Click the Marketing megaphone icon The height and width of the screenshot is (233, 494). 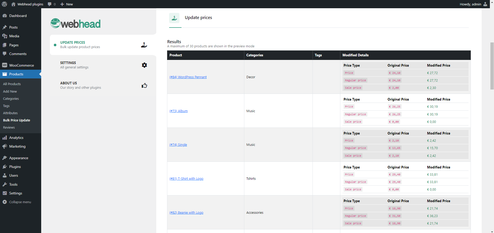pos(5,146)
